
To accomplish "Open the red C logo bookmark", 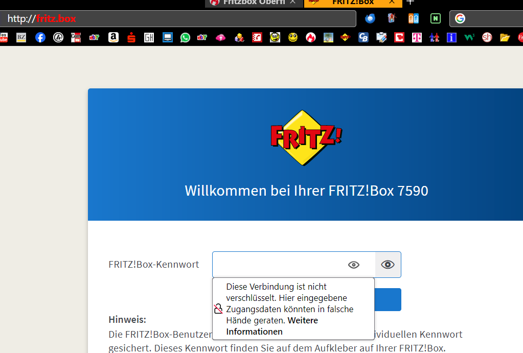I will click(x=399, y=37).
